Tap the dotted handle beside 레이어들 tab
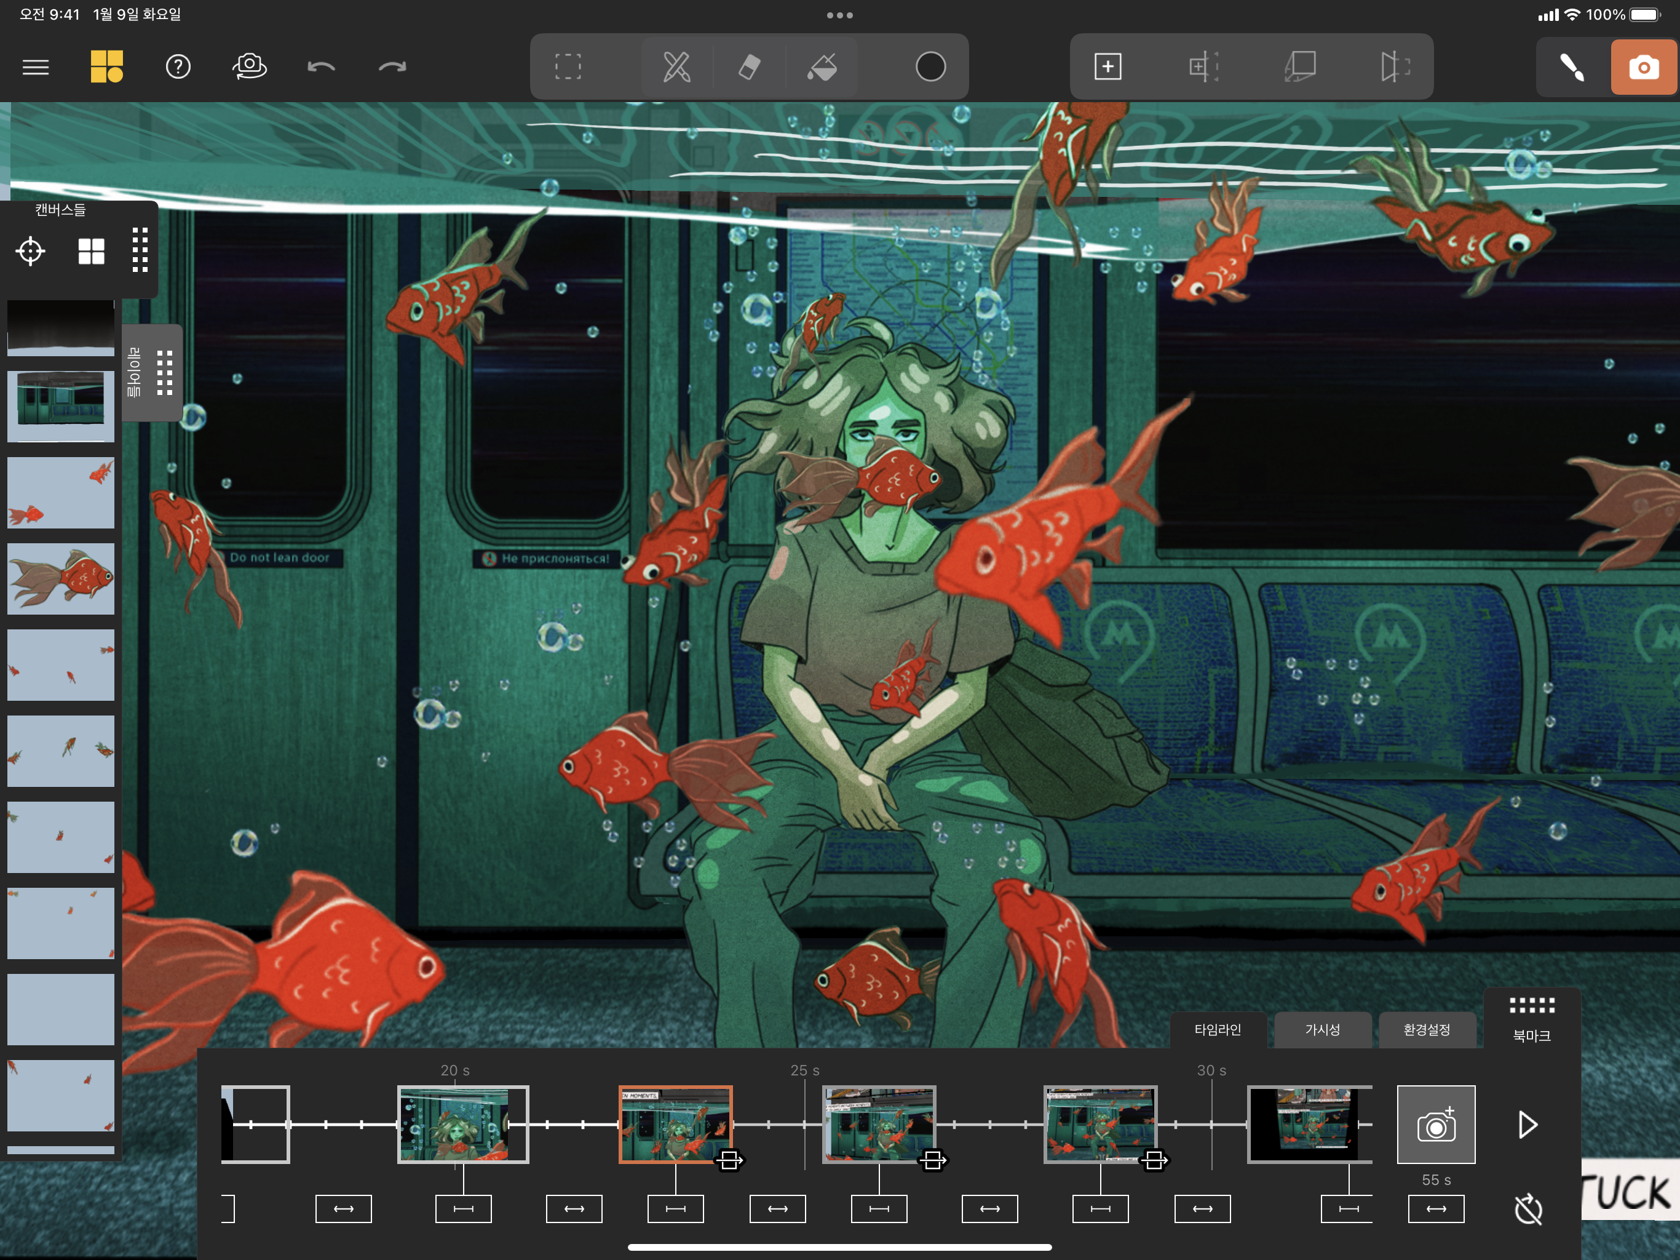The image size is (1680, 1260). 165,372
